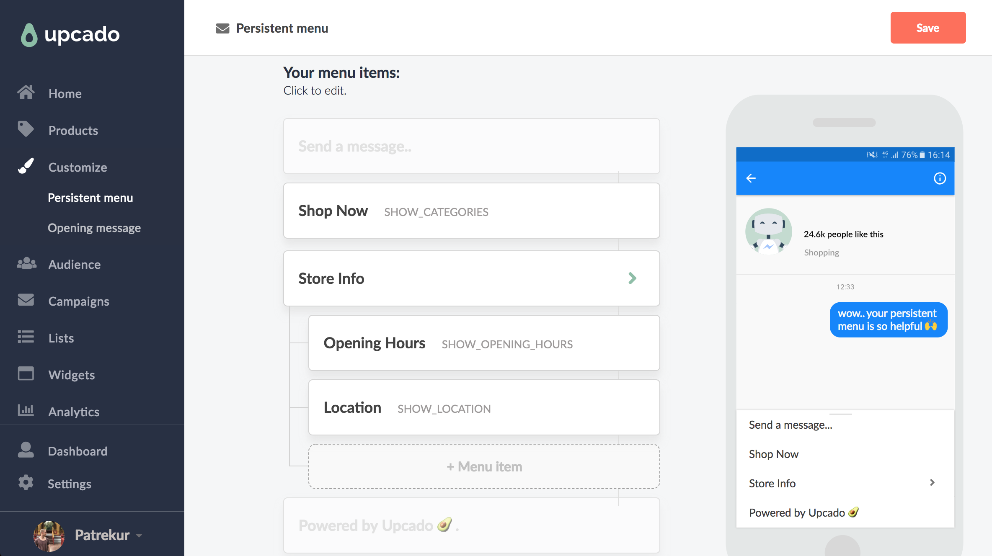Click the Settings gear icon
Image resolution: width=992 pixels, height=556 pixels.
[26, 483]
